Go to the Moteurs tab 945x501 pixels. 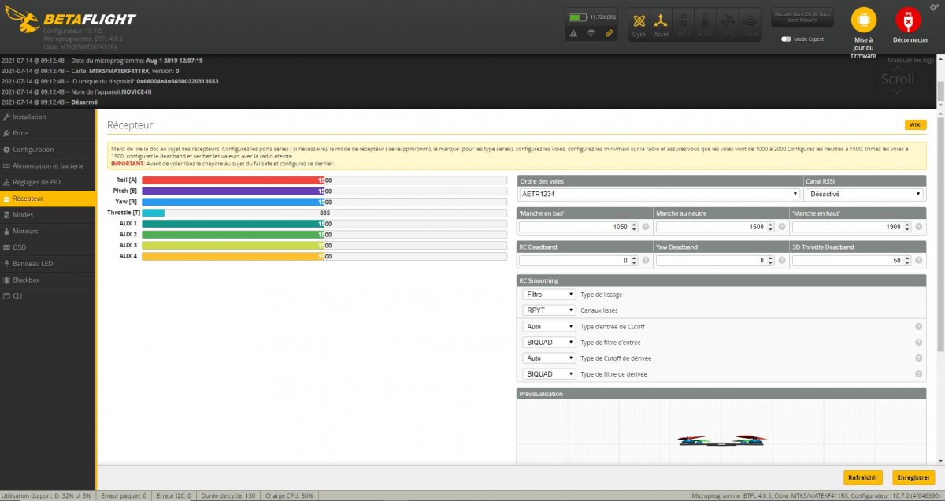(25, 231)
